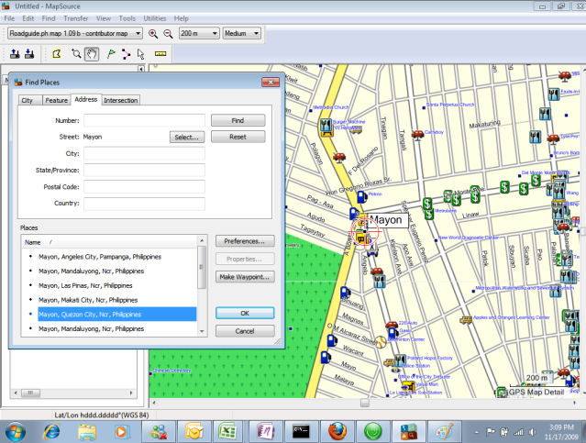Viewport: 586px width, 443px height.
Task: Click the Reset button
Action: pos(238,137)
